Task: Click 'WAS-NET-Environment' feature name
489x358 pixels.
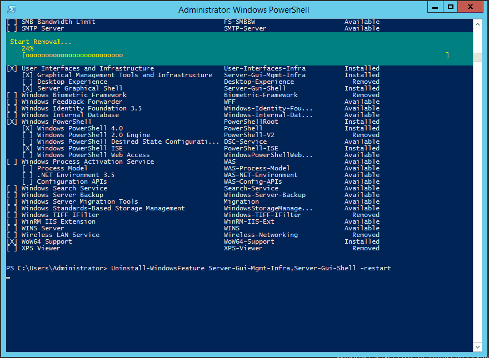Action: point(261,175)
